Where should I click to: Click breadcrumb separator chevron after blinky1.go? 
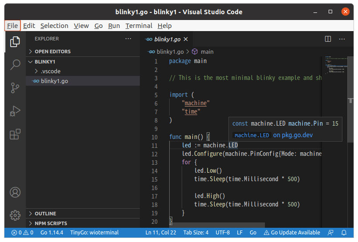click(x=187, y=52)
